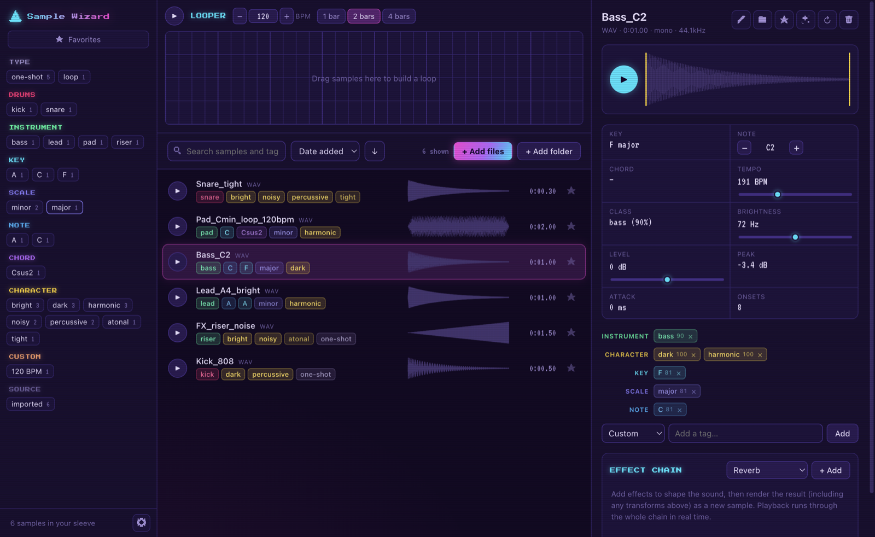Screen dimensions: 875x537
Task: Click the rename pencil icon for Bass_C2
Action: [740, 20]
